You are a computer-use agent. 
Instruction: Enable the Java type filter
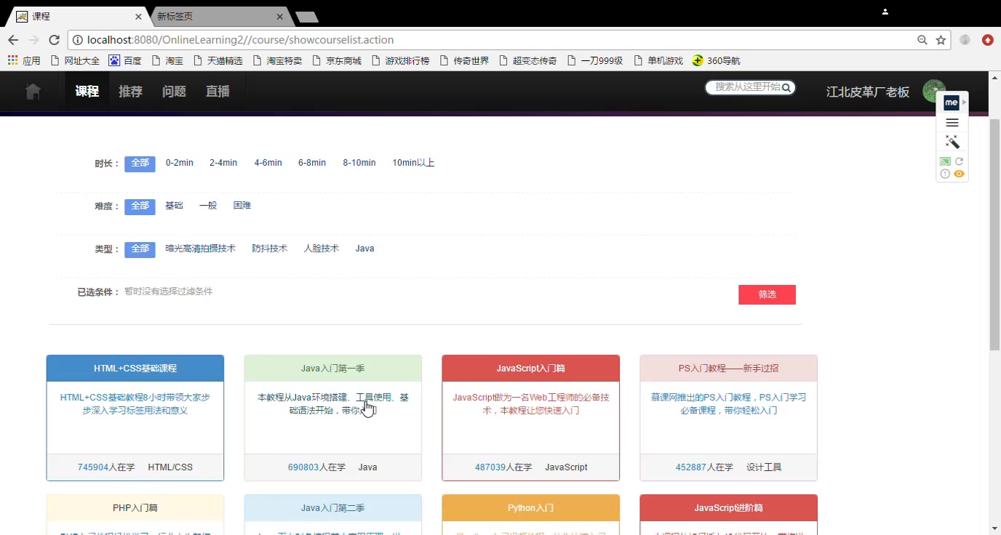pyautogui.click(x=364, y=248)
